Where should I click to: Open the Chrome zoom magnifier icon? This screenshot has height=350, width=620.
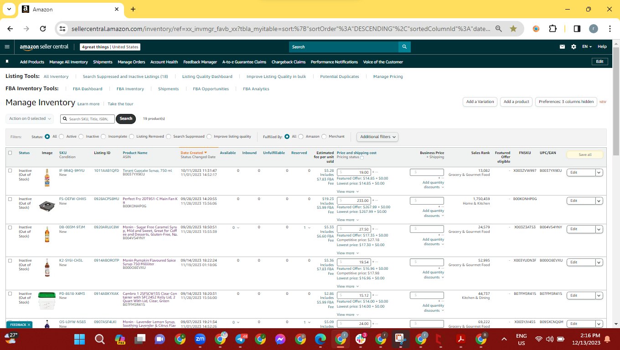tap(499, 29)
